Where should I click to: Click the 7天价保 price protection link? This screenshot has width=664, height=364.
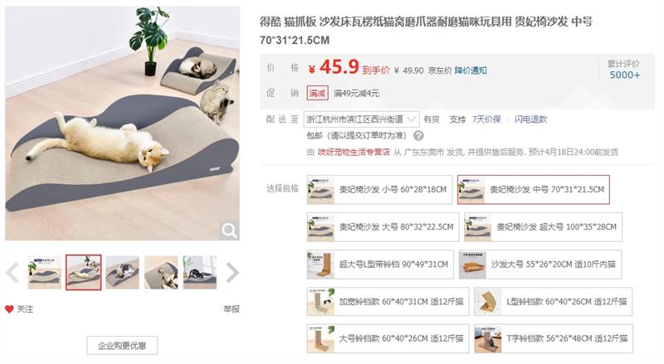point(486,119)
